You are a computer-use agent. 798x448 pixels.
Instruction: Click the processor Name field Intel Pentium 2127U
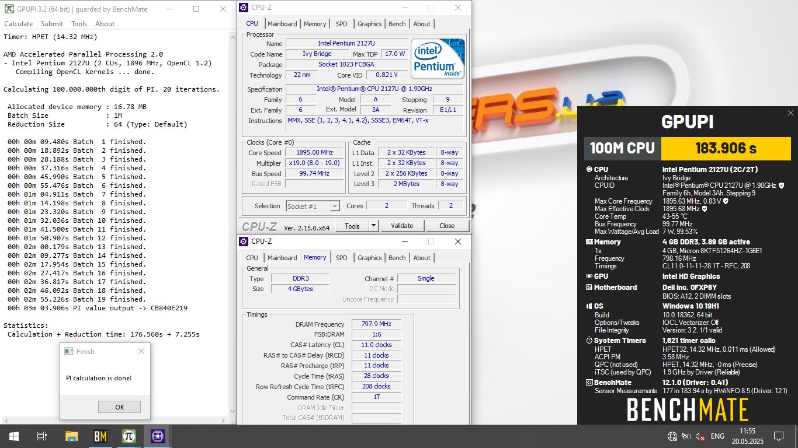346,43
